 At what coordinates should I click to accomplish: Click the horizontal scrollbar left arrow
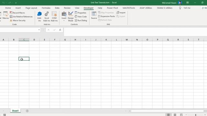(130, 111)
